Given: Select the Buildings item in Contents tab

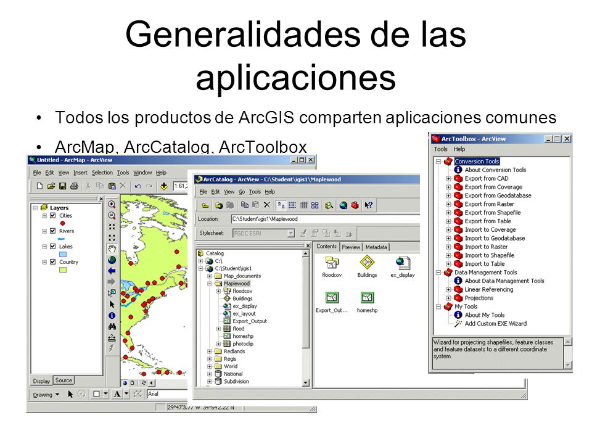Looking at the screenshot, I should pyautogui.click(x=367, y=266).
